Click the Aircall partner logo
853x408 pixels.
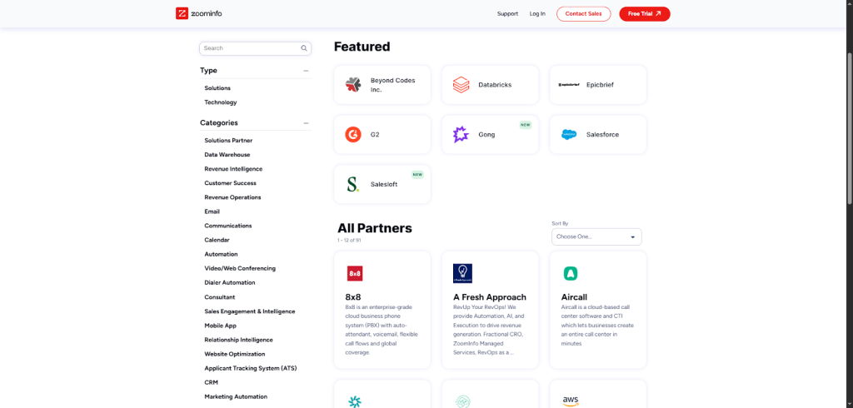point(571,273)
